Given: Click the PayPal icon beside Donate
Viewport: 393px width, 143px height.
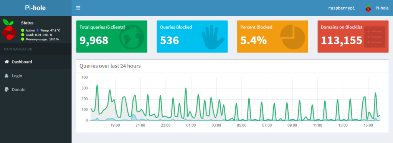Looking at the screenshot, I should (7, 89).
